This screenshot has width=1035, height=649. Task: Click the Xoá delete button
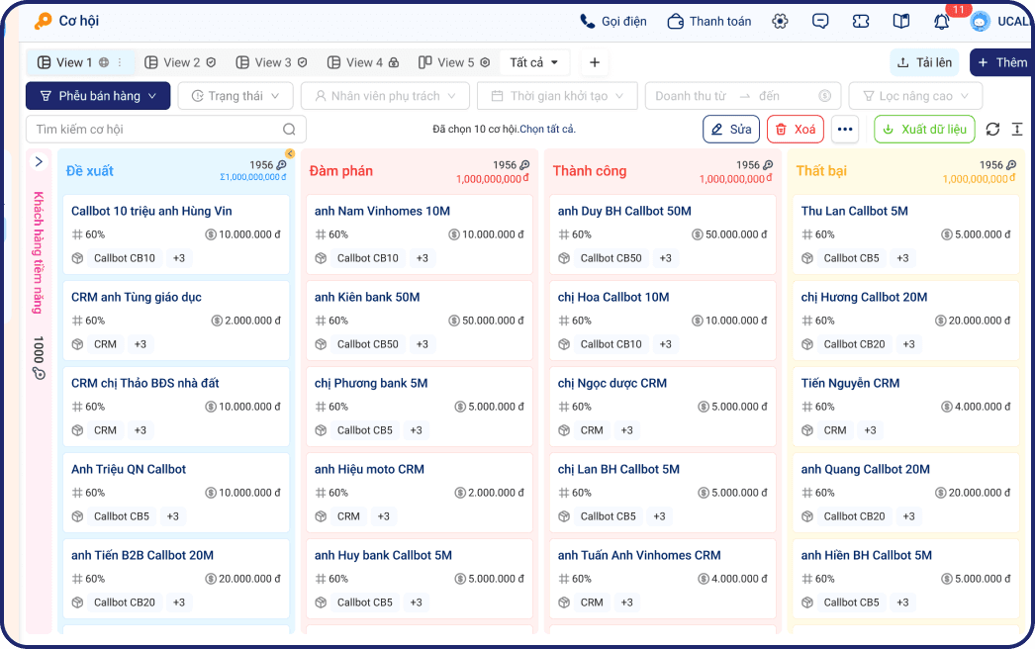[795, 129]
